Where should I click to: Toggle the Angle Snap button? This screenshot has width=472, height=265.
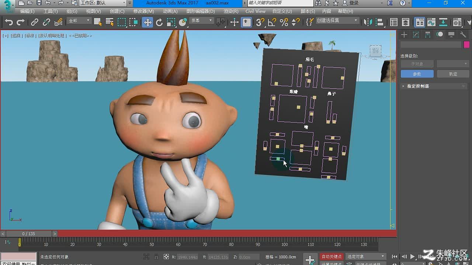coord(272,22)
